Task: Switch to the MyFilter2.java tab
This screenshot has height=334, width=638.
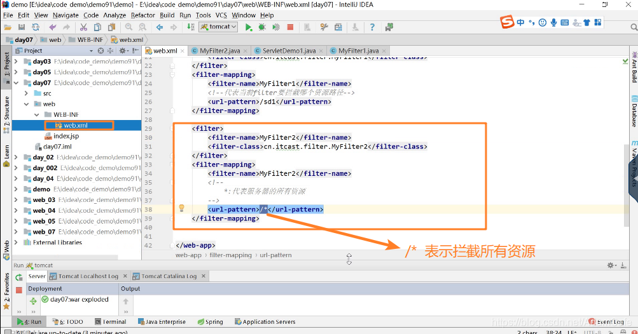Action: coord(219,51)
